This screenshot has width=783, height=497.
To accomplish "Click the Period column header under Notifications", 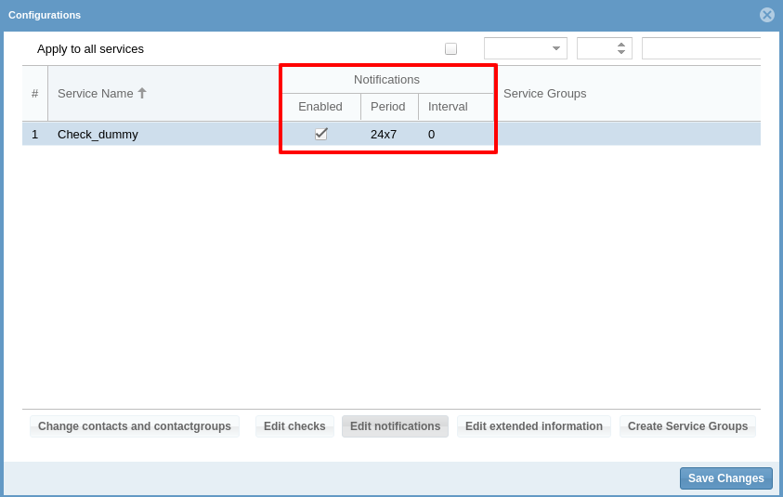I will [388, 107].
